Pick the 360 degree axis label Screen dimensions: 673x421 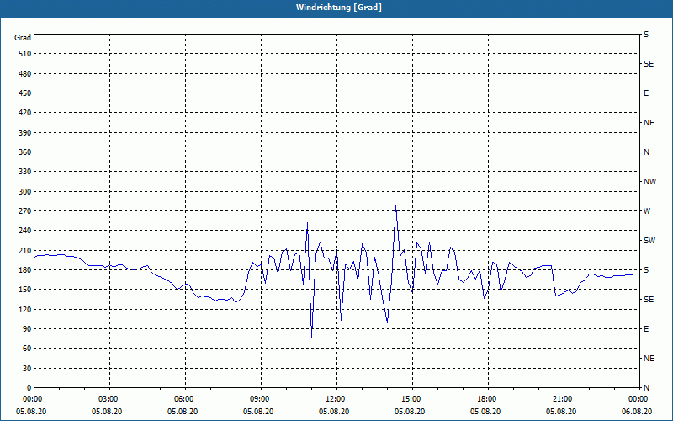click(x=25, y=152)
